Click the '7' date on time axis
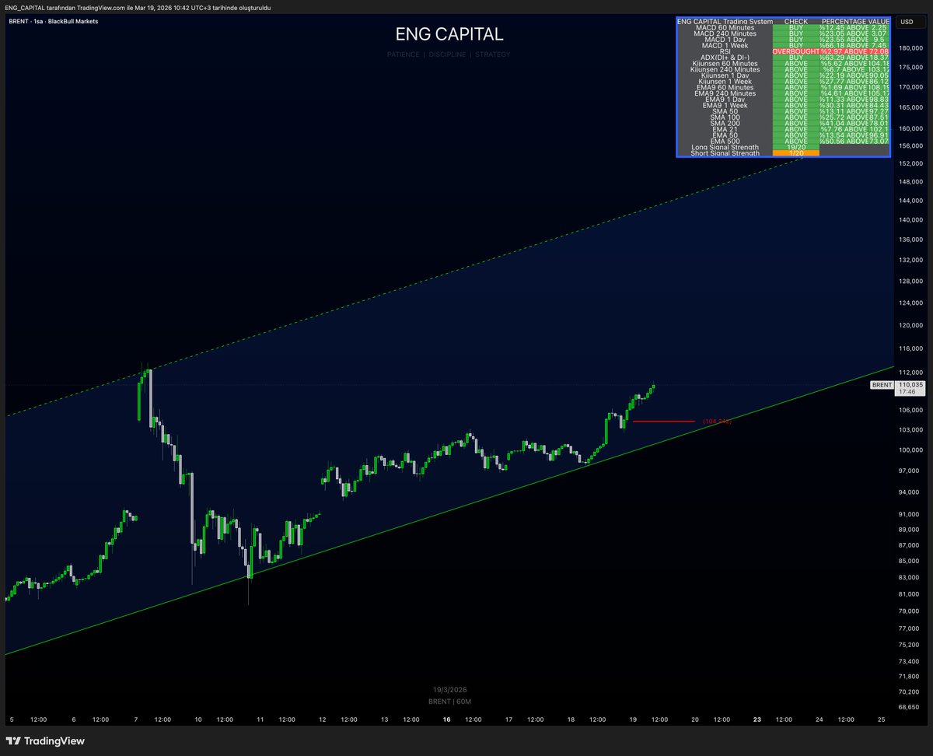933x756 pixels. click(x=135, y=719)
